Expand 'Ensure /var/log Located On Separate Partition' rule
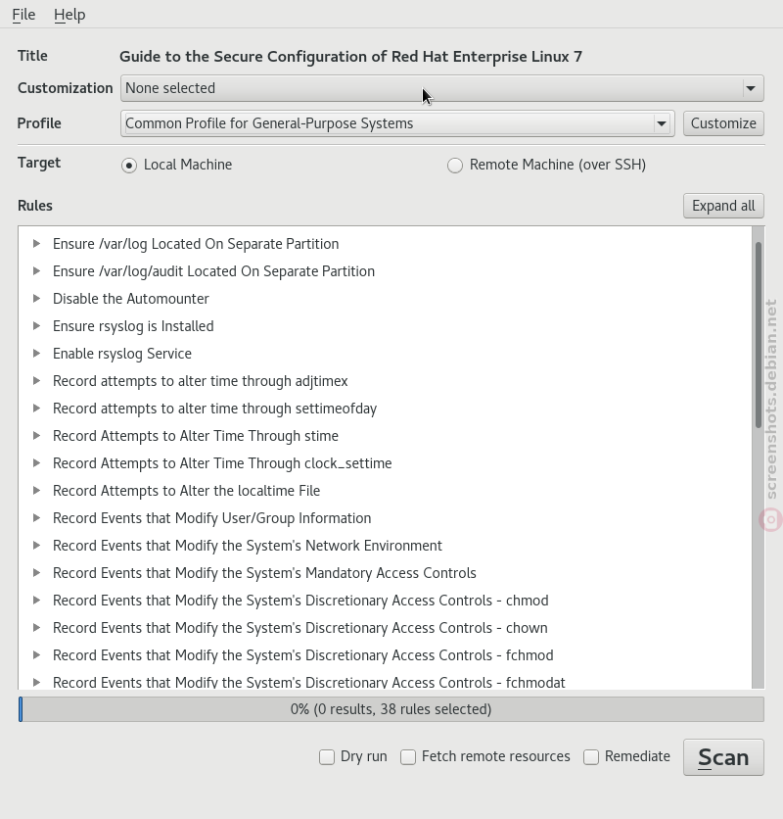 tap(36, 243)
